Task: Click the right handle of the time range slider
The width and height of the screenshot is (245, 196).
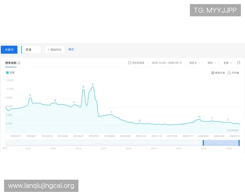Action: [x=239, y=143]
